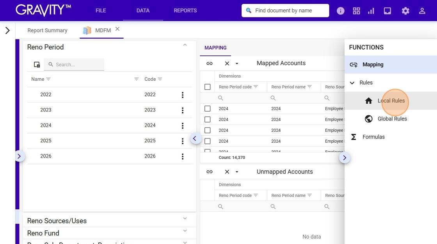Open the three-dot menu for 2024
The width and height of the screenshot is (437, 244).
(183, 126)
